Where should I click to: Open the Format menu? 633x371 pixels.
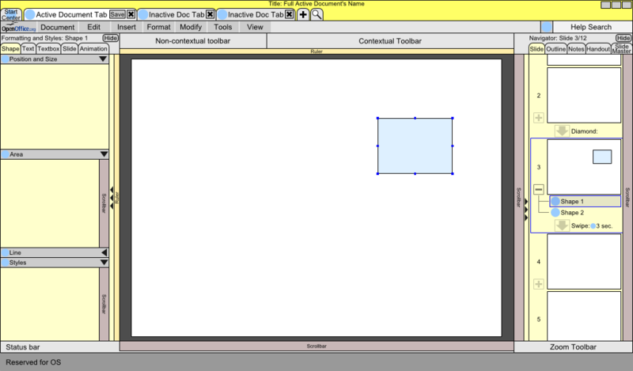coord(158,27)
